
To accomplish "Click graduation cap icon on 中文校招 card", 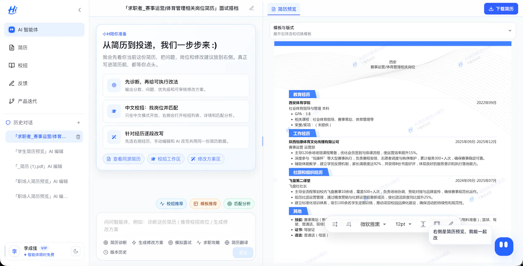I will point(114,111).
